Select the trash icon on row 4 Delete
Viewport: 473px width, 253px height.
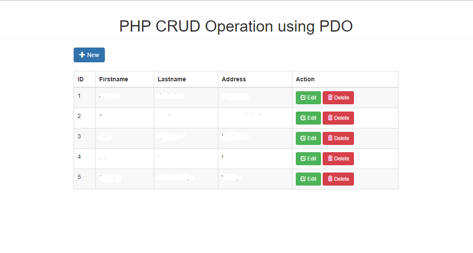point(330,158)
